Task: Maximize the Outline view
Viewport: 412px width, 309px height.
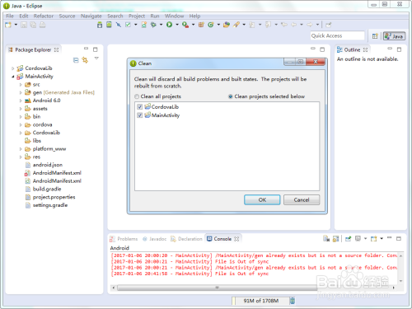Action: (399, 49)
